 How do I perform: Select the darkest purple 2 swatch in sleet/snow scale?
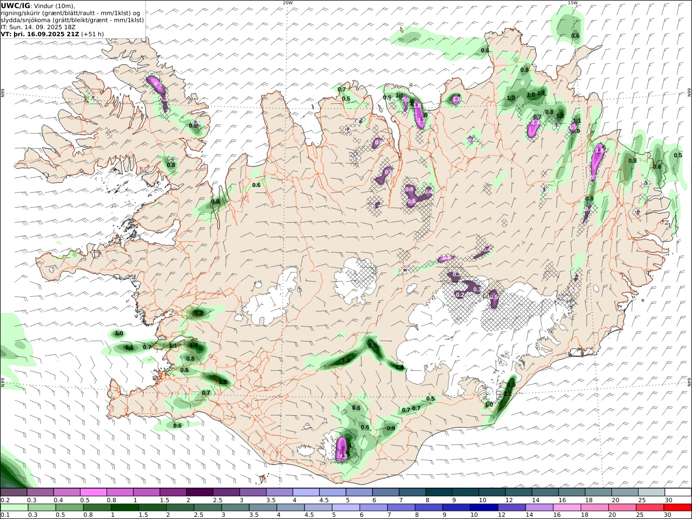pyautogui.click(x=199, y=493)
